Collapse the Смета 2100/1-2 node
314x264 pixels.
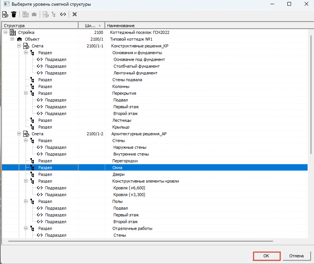tap(19, 134)
